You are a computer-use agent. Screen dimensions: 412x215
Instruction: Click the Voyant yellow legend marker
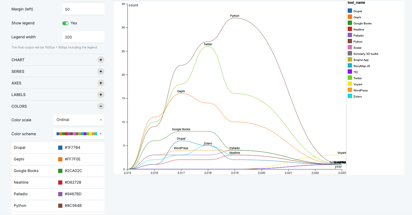[349, 84]
